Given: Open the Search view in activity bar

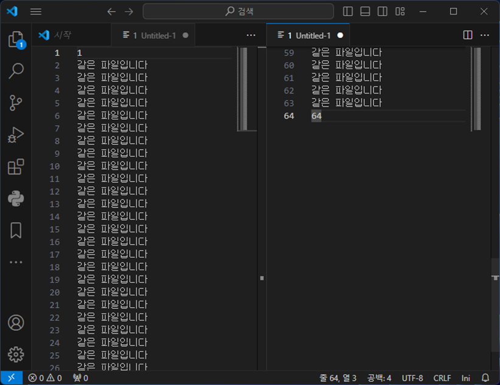Looking at the screenshot, I should tap(16, 71).
